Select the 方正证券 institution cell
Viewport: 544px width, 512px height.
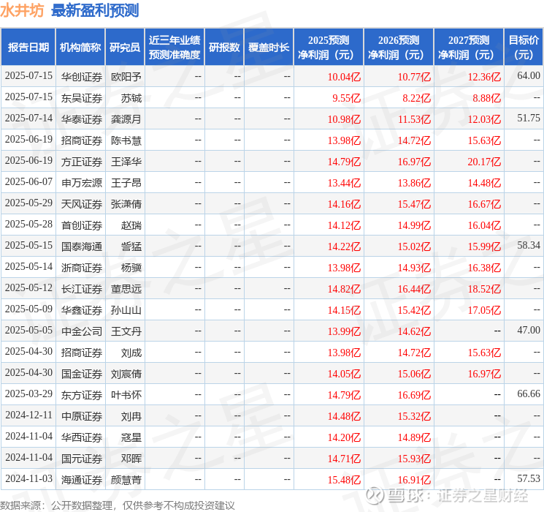82,162
